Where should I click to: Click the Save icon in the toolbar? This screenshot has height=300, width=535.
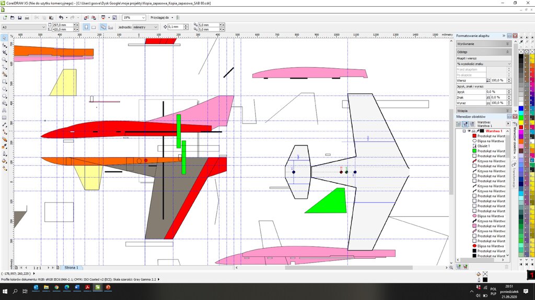19,18
